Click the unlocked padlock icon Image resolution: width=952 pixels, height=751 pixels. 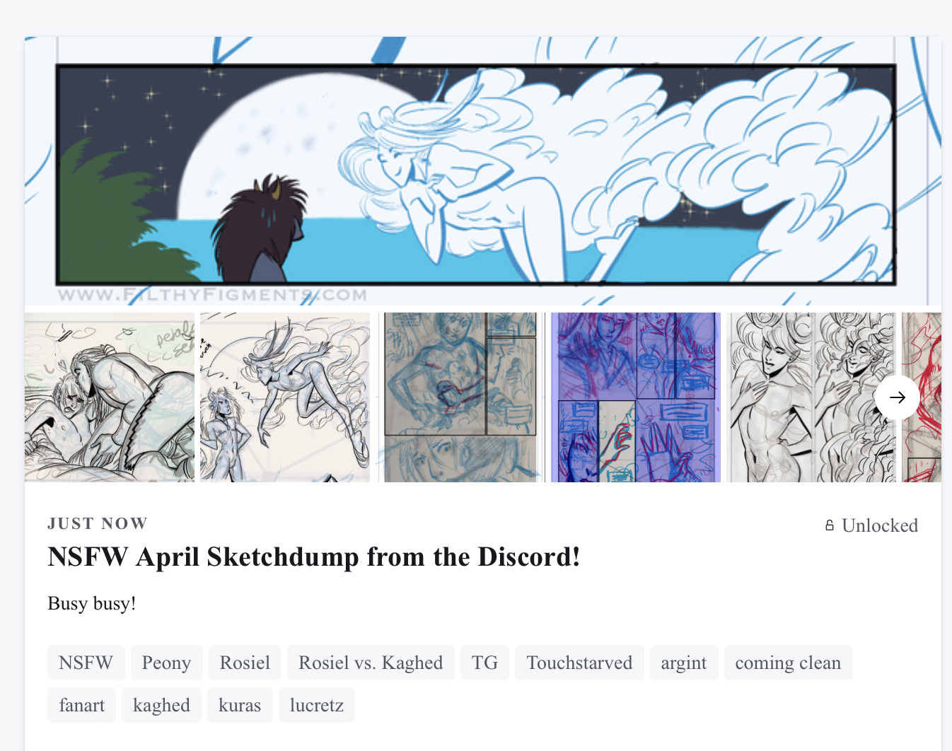[830, 525]
